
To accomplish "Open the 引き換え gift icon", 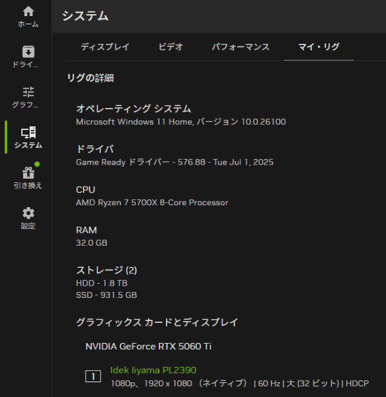I will (x=28, y=172).
